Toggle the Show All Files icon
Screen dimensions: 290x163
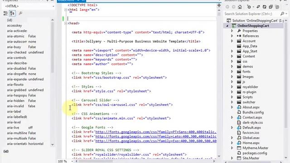[277, 7]
